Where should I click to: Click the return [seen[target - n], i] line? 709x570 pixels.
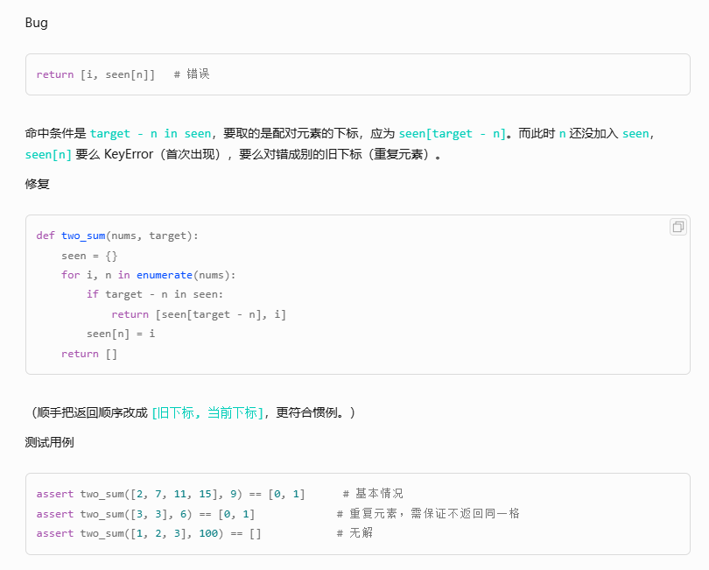coord(199,314)
